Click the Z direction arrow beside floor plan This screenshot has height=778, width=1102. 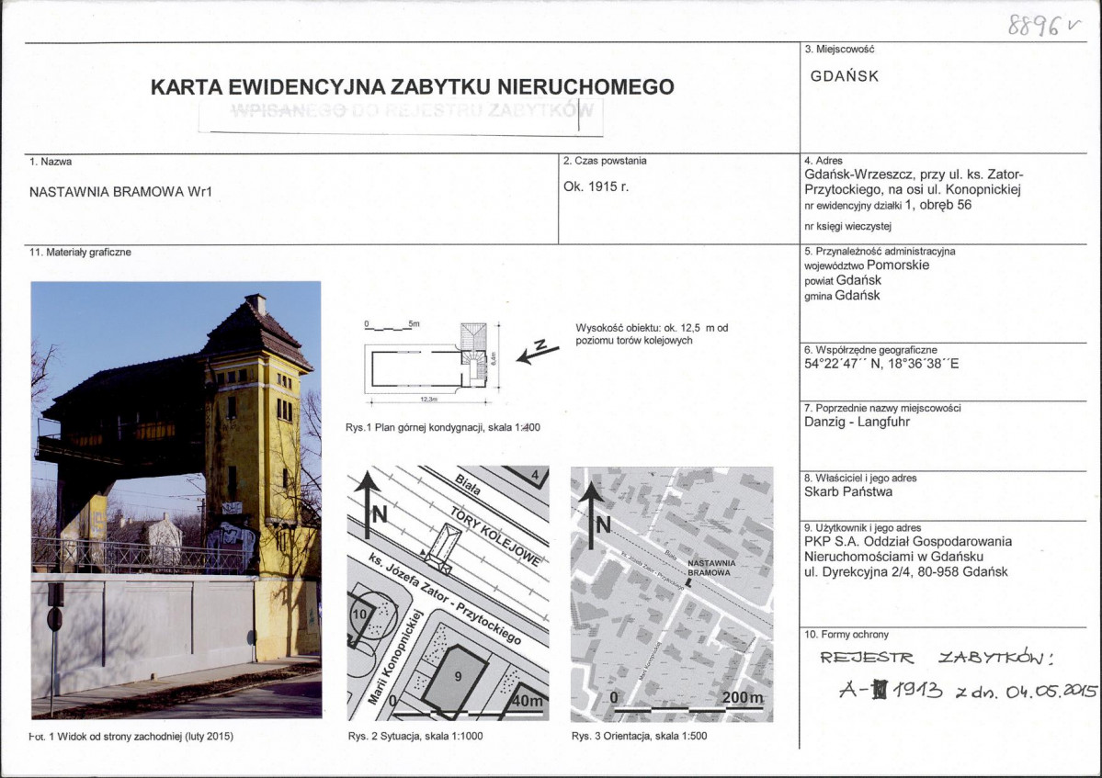(538, 353)
